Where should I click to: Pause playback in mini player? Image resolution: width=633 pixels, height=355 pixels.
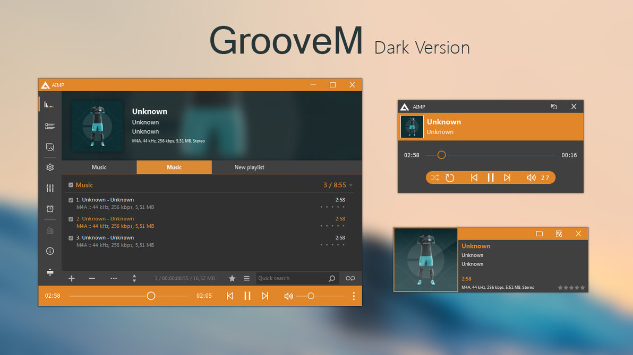point(491,177)
